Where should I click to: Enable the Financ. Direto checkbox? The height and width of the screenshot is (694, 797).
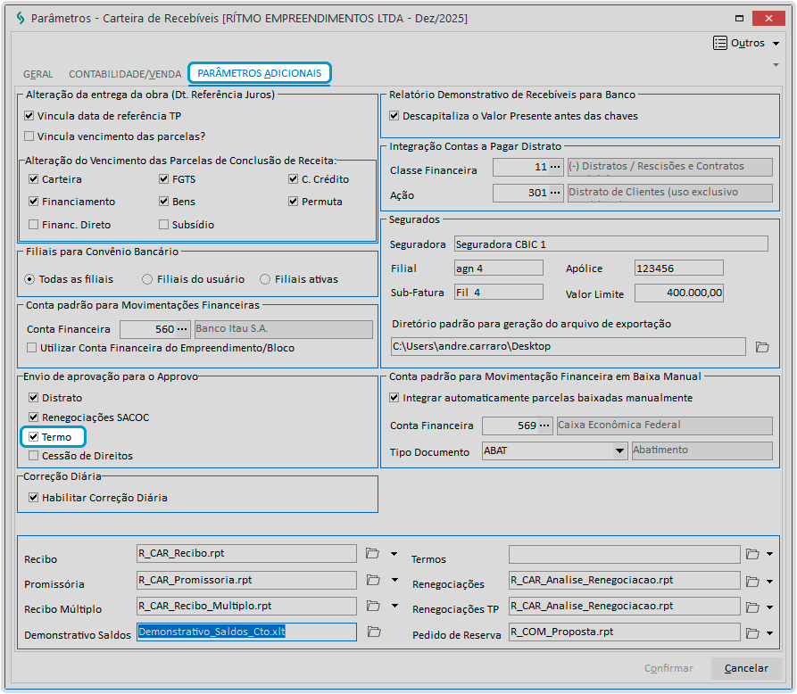(34, 224)
